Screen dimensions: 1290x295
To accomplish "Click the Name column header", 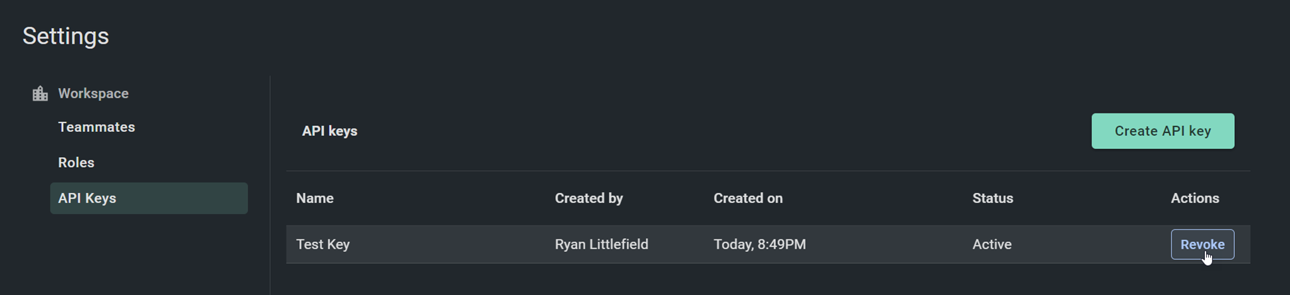I will pyautogui.click(x=315, y=198).
